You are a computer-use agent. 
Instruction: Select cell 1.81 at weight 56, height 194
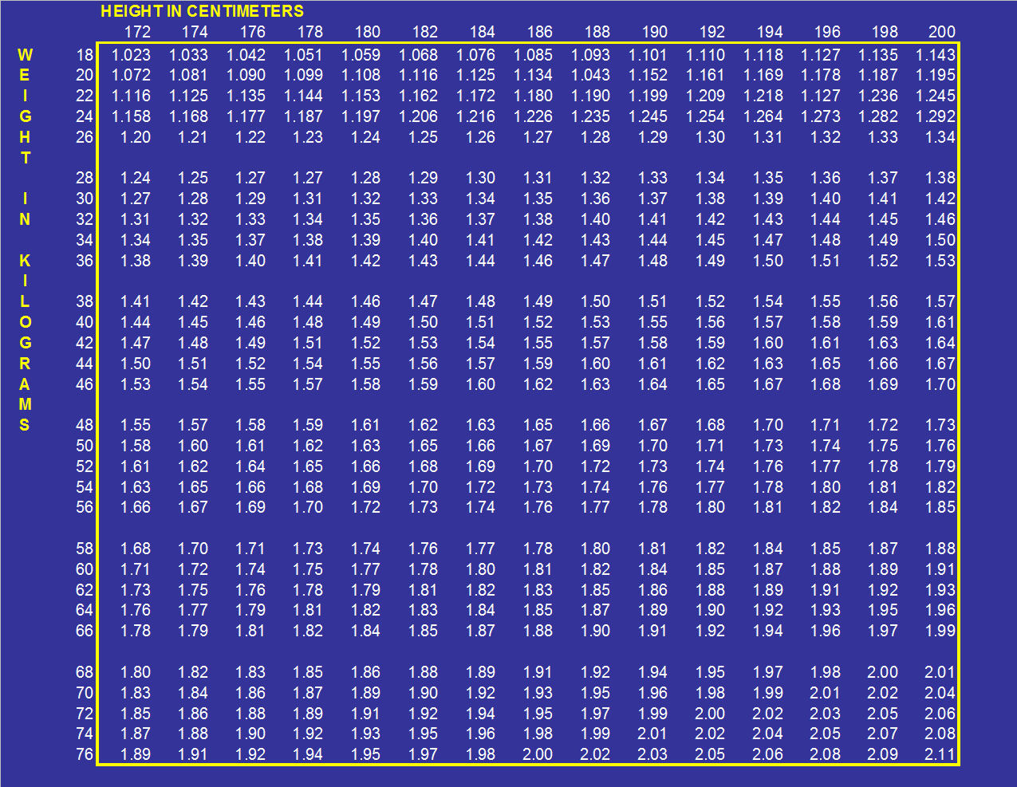click(767, 507)
